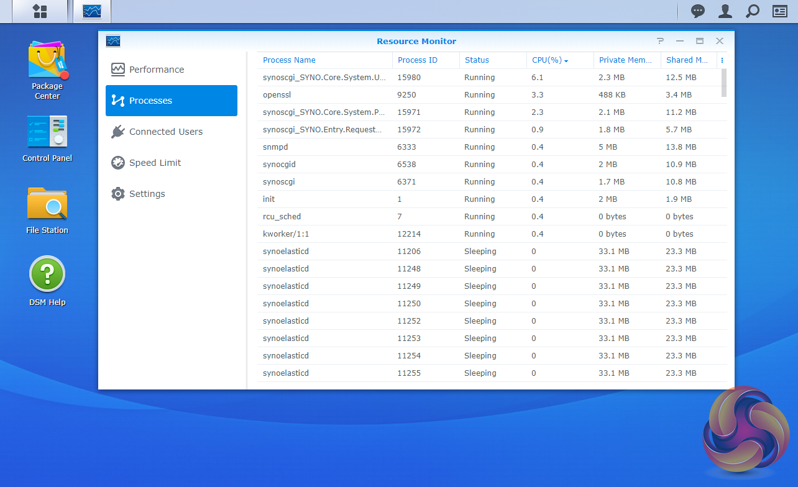The height and width of the screenshot is (487, 798).
Task: Click the process list scrollbar
Action: click(x=723, y=83)
